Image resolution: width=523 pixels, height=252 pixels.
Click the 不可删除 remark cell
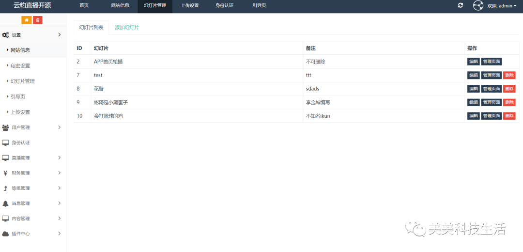[384, 62]
